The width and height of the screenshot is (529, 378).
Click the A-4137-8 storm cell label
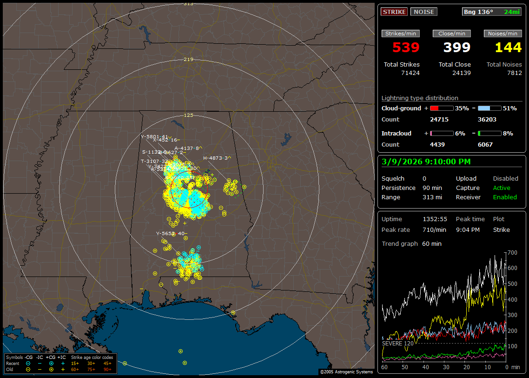point(187,148)
